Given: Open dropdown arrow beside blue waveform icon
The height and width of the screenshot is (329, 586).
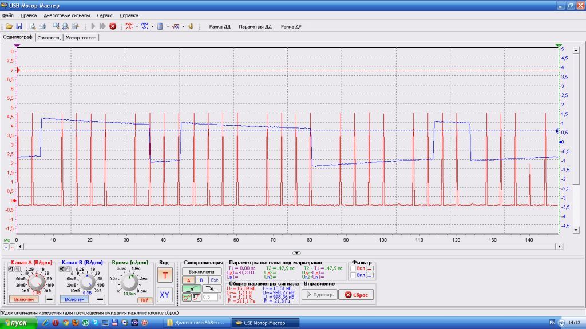Looking at the screenshot, I should tap(152, 26).
